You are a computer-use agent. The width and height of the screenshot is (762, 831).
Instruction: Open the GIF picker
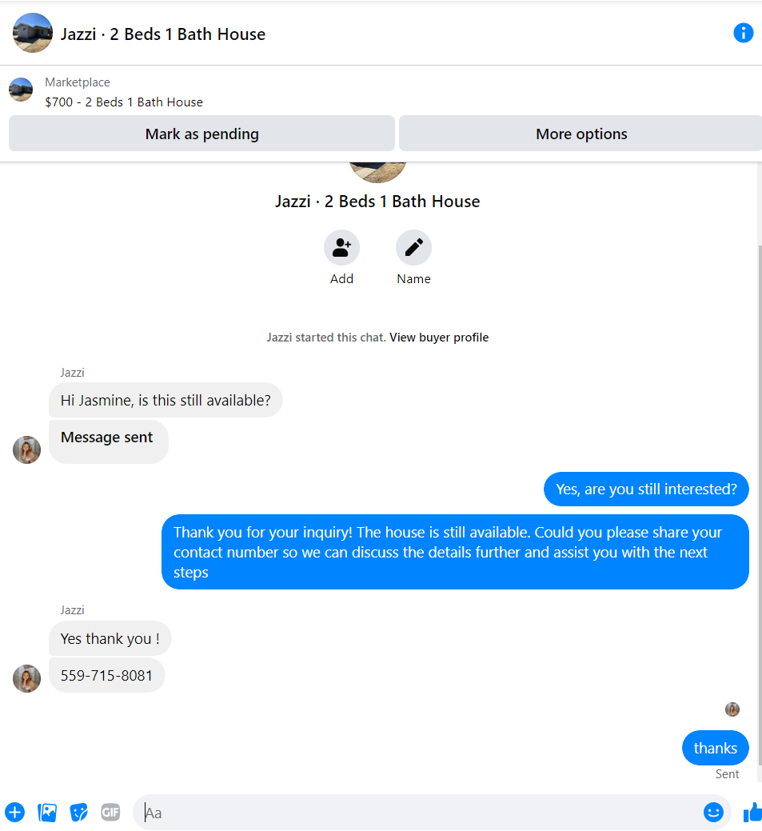pyautogui.click(x=110, y=812)
